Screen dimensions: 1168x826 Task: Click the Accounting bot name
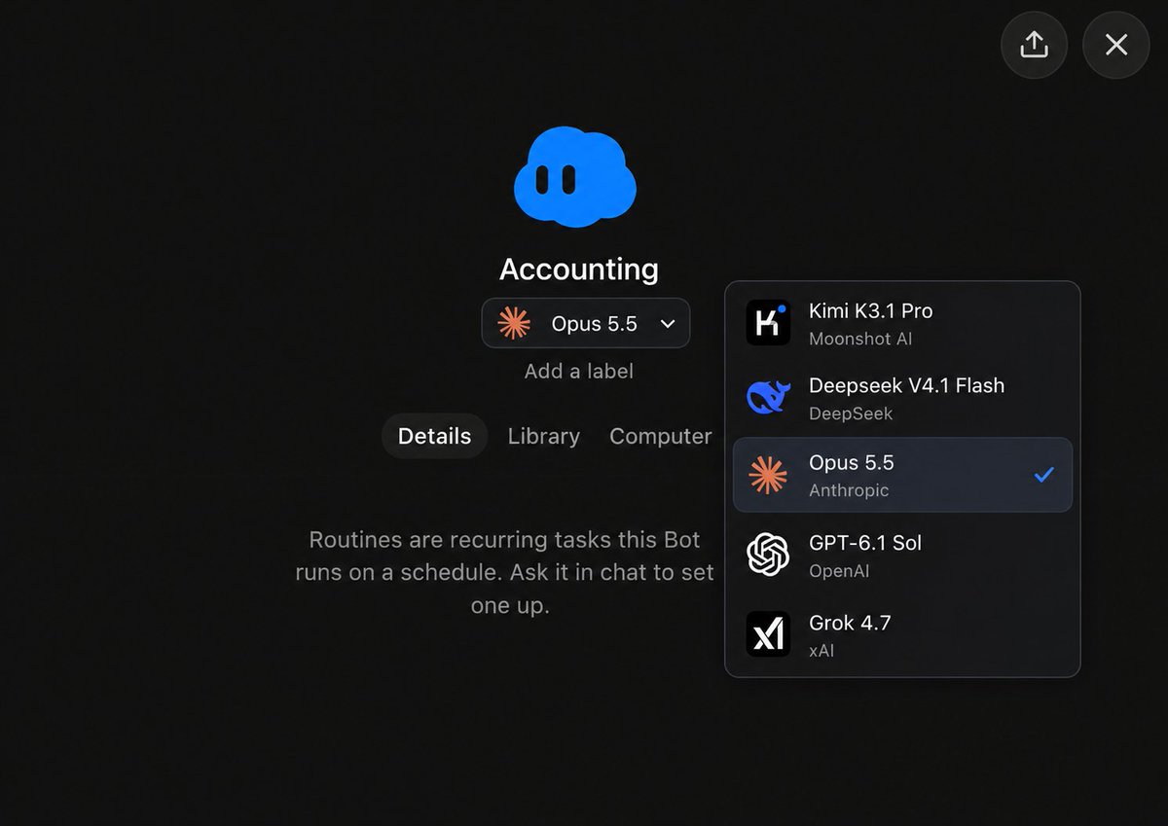click(579, 269)
